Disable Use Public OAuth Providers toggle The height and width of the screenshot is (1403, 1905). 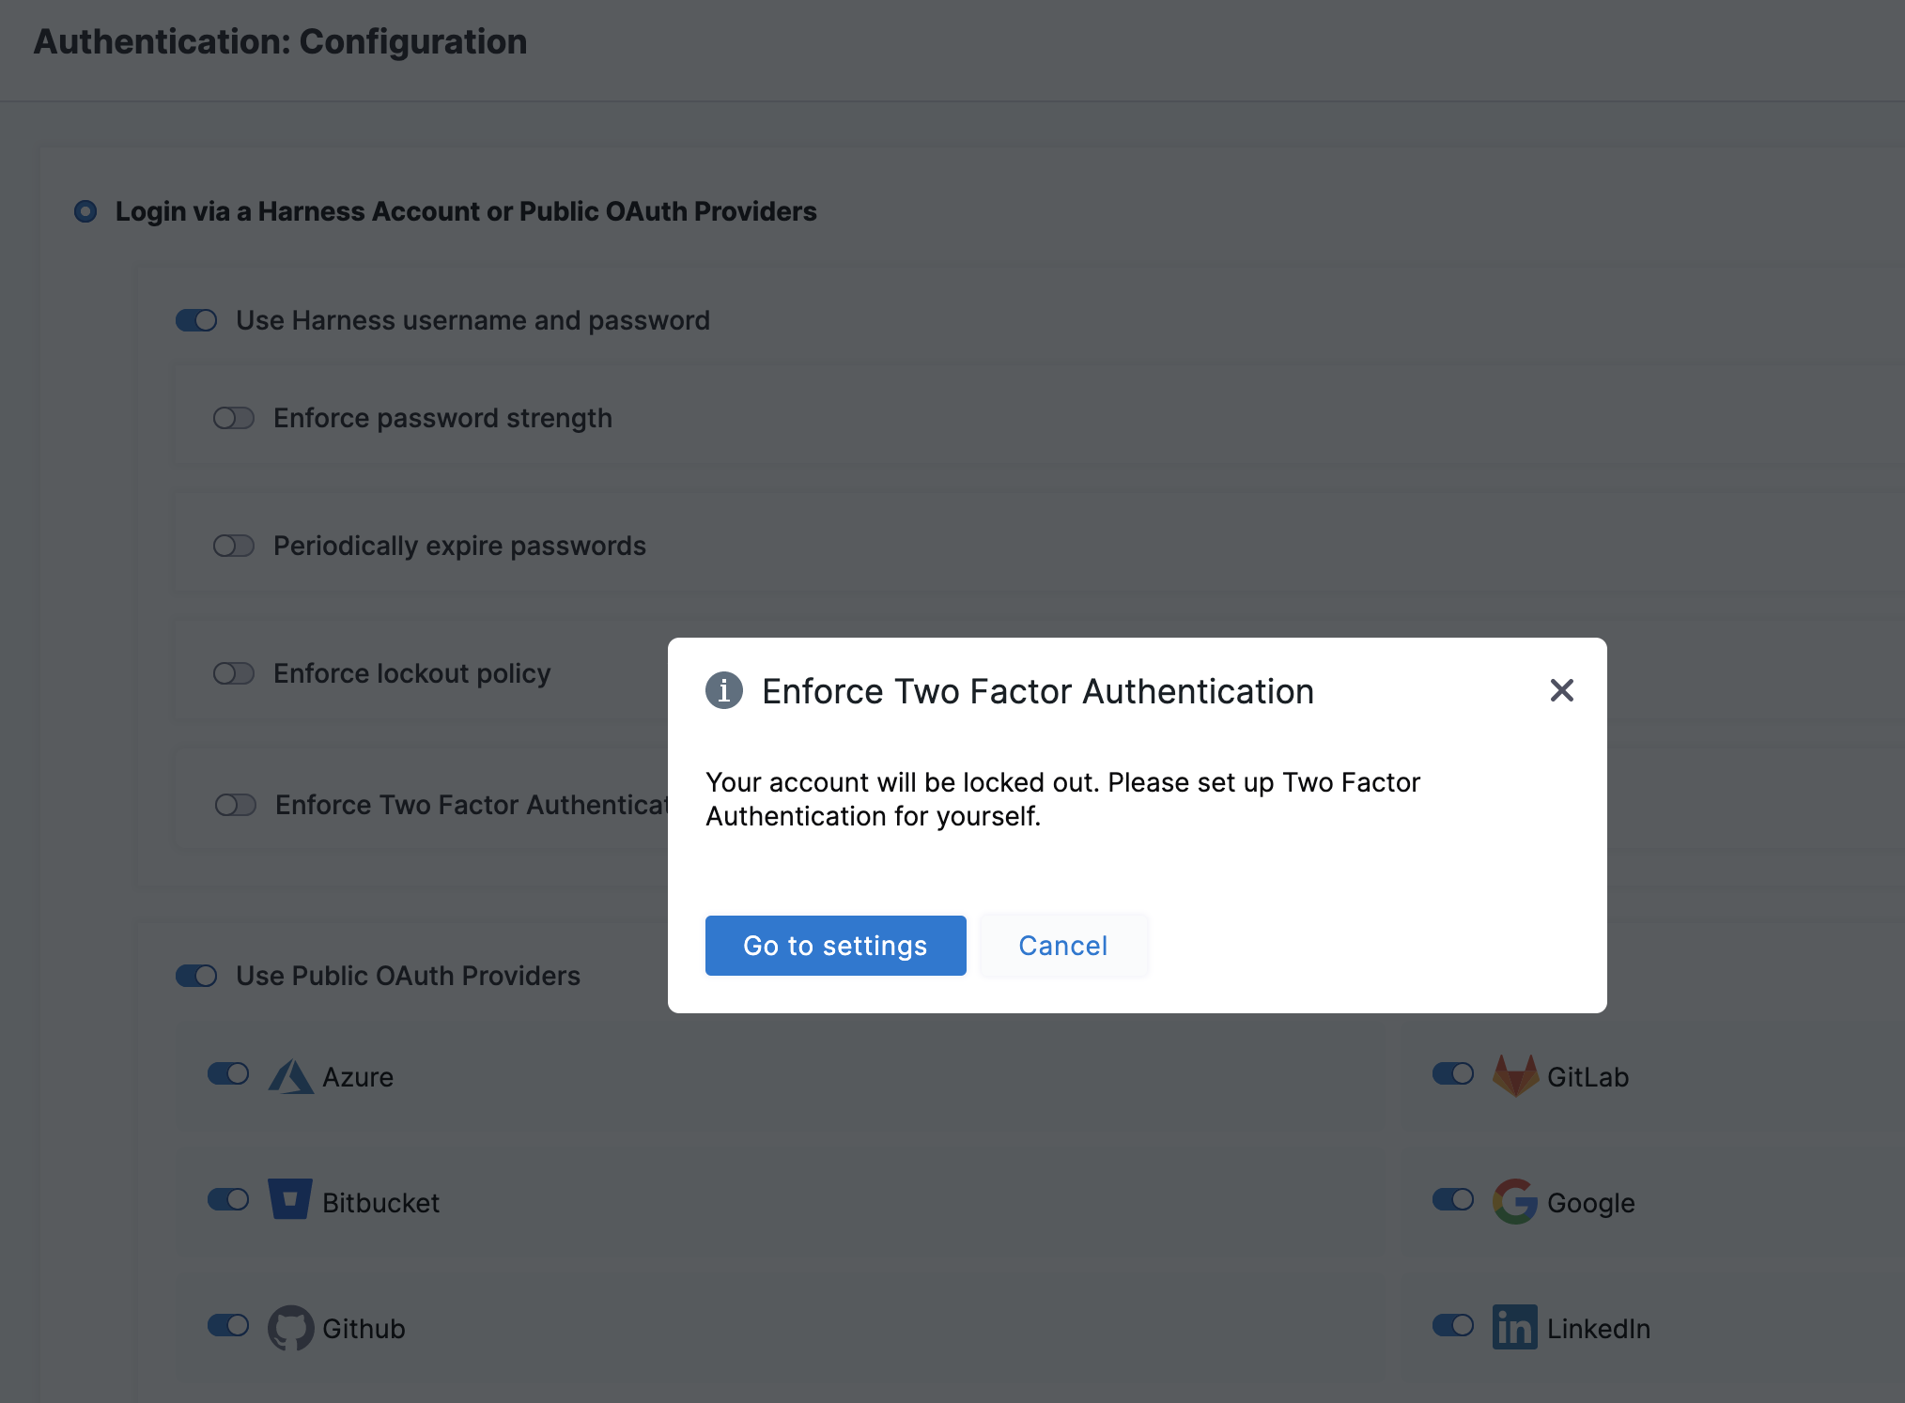click(196, 976)
